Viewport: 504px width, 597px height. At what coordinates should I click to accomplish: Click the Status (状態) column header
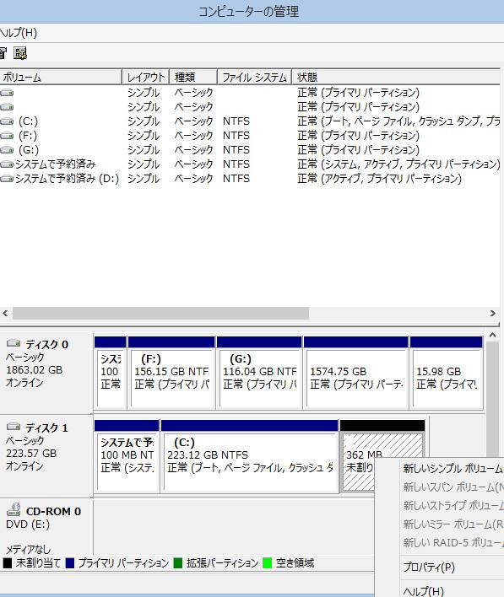click(396, 78)
